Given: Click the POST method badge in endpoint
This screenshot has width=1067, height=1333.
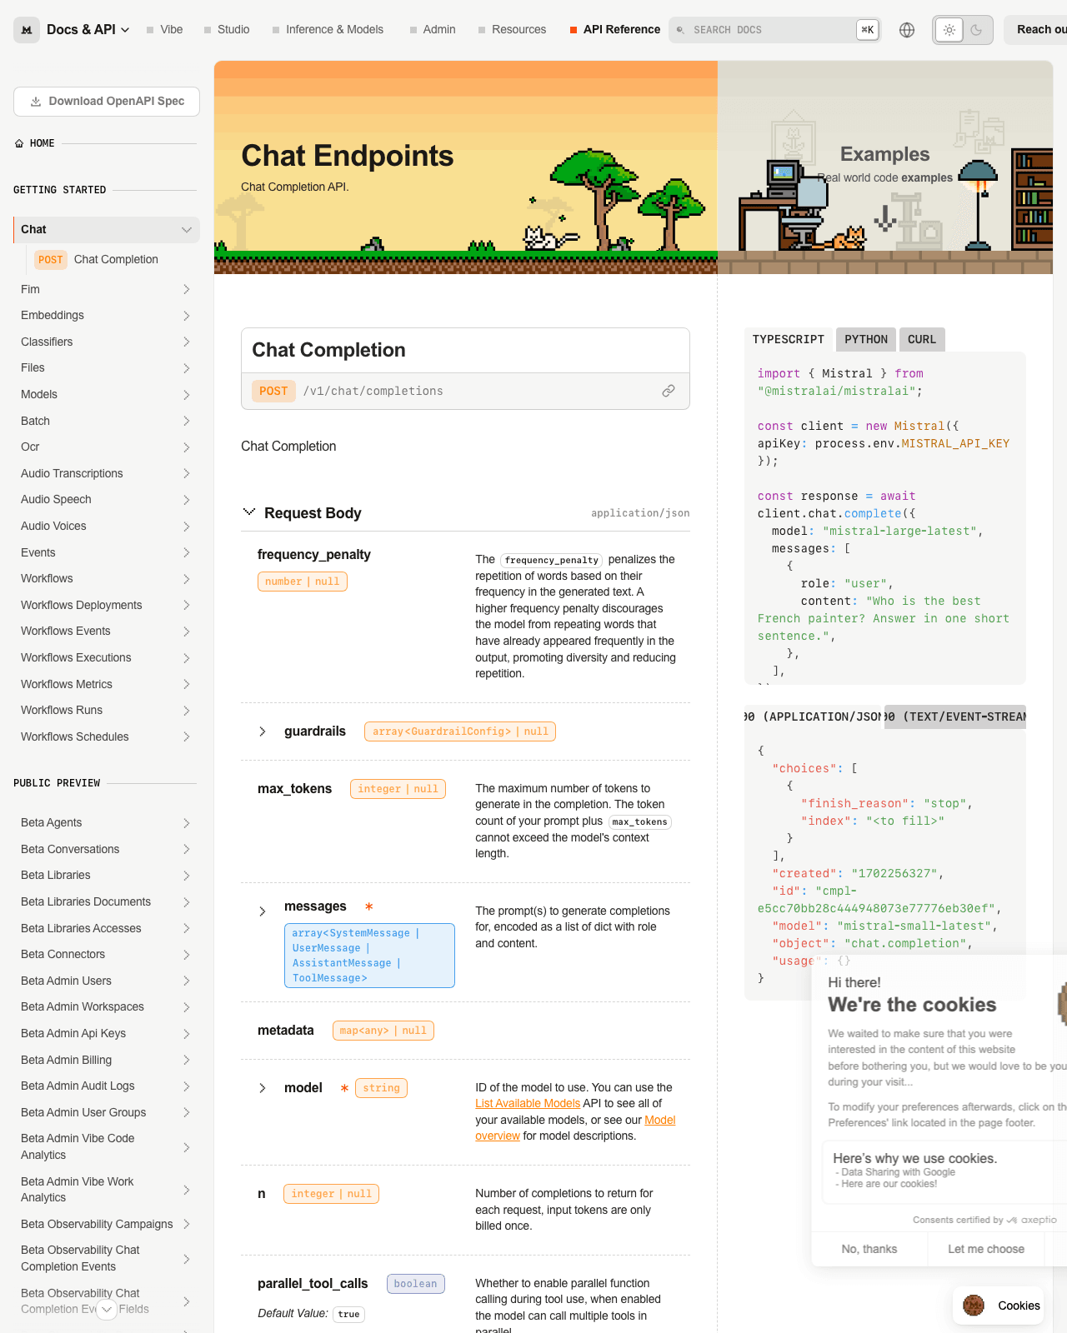Looking at the screenshot, I should click(x=273, y=391).
